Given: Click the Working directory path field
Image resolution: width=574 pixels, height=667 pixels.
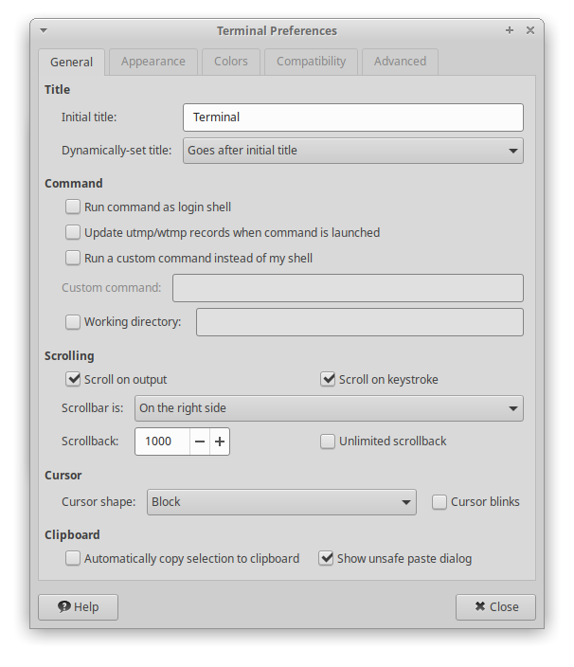Looking at the screenshot, I should [x=360, y=322].
